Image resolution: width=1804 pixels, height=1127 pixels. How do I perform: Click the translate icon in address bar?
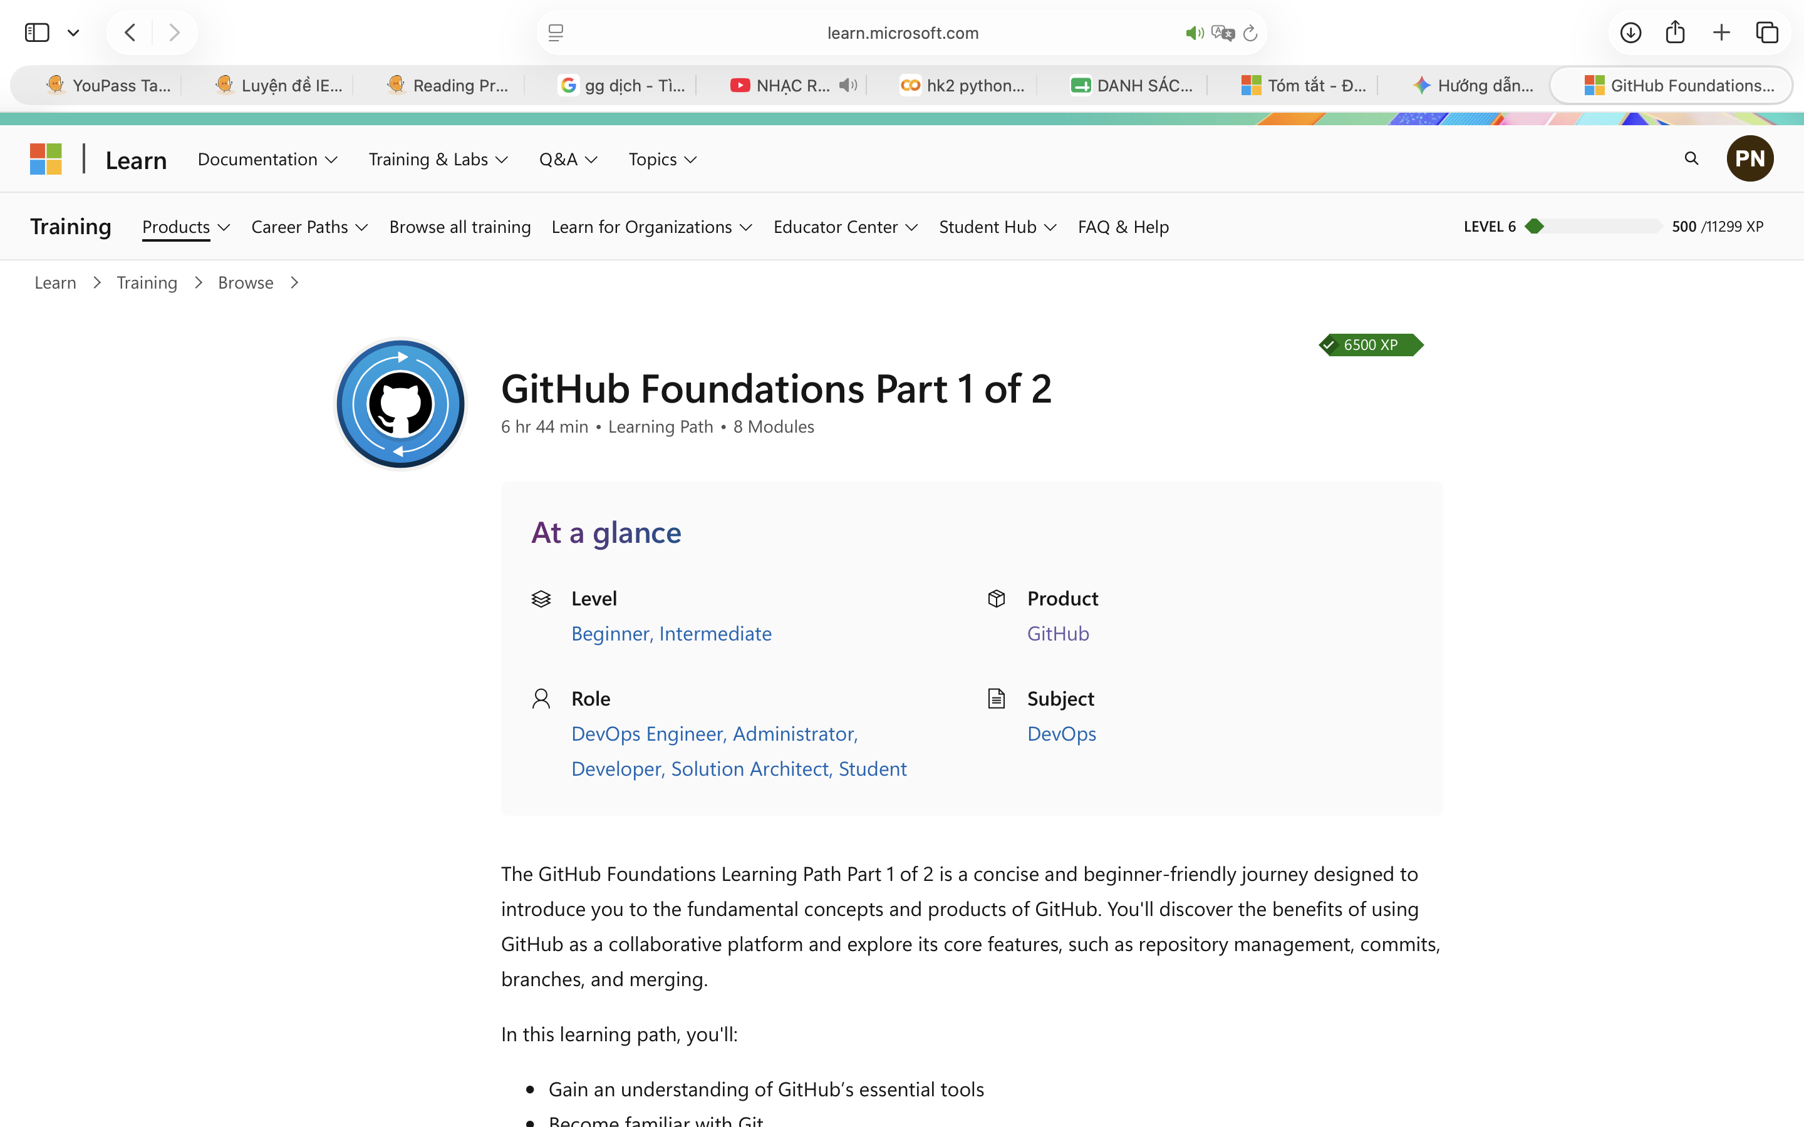tap(1223, 33)
